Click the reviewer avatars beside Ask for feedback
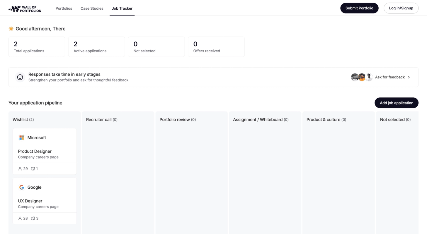 click(362, 77)
